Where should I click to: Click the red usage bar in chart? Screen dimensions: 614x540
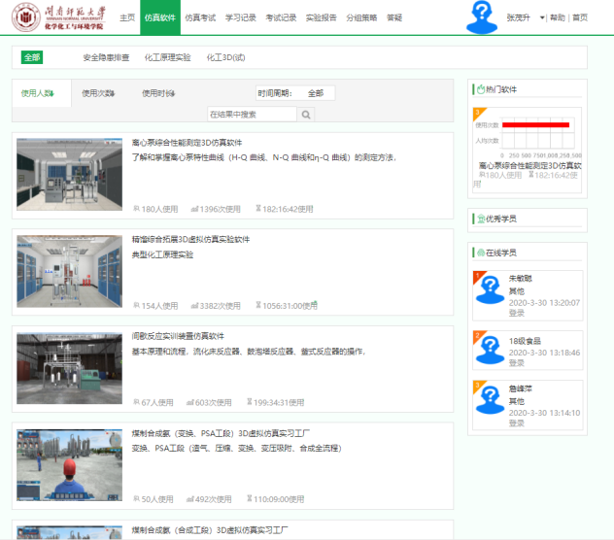(533, 126)
